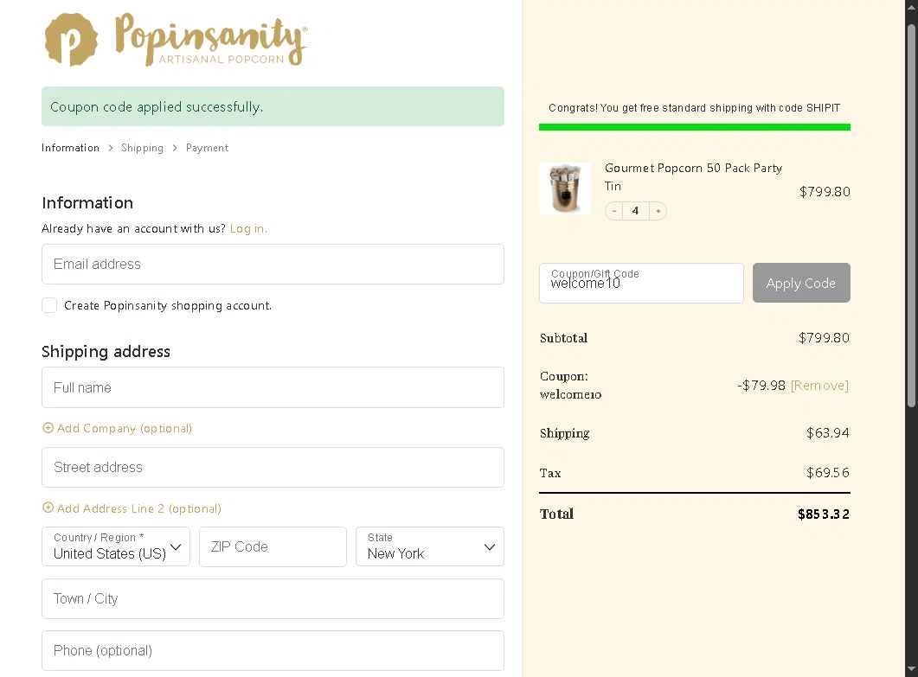Click the Apply Code button

click(801, 284)
